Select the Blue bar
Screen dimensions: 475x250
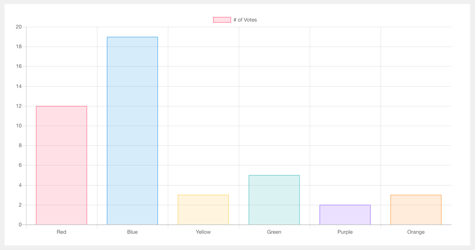[x=132, y=130]
